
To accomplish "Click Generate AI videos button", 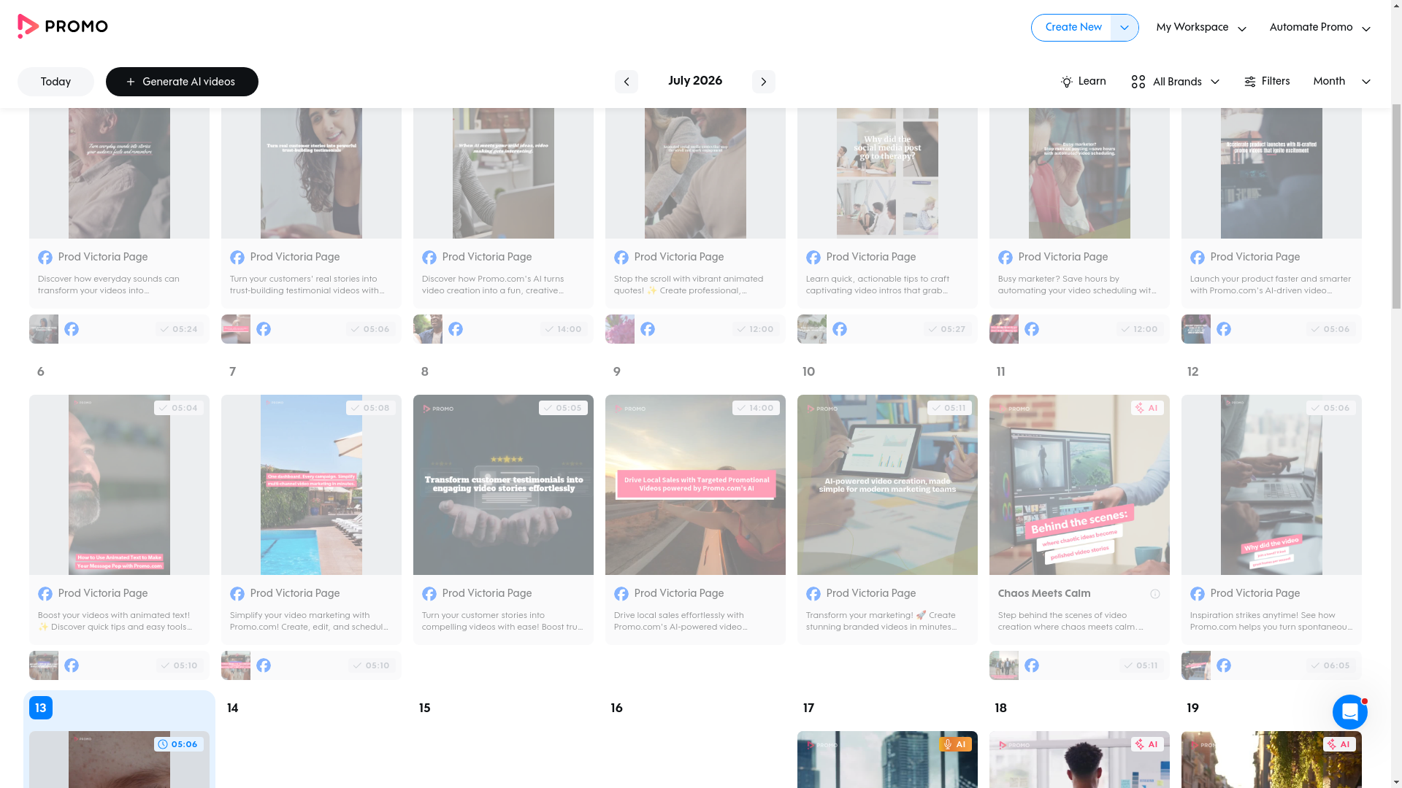I will click(182, 82).
